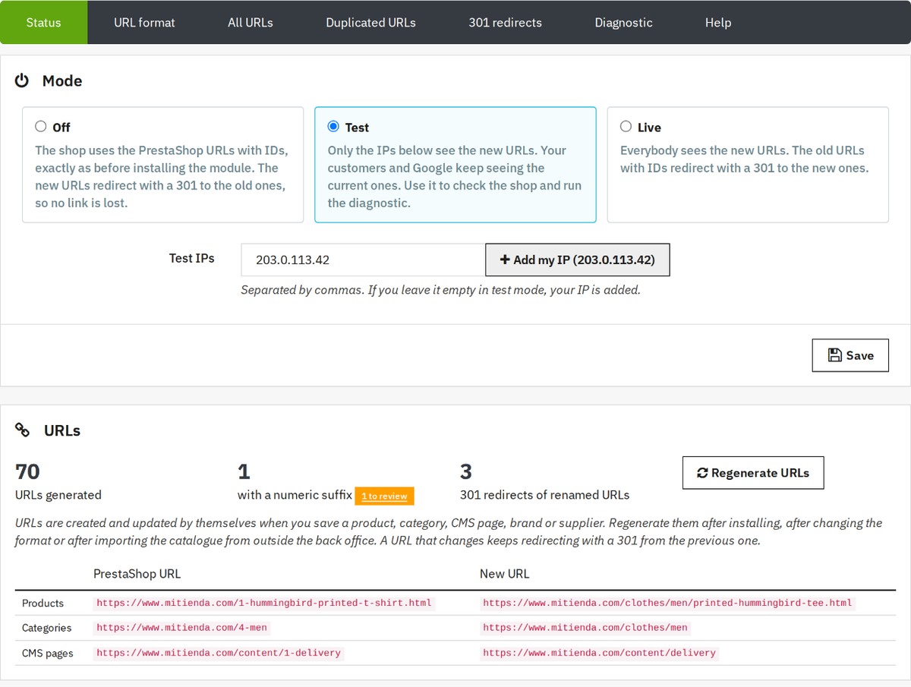Save the mode settings
911x687 pixels.
tap(850, 355)
